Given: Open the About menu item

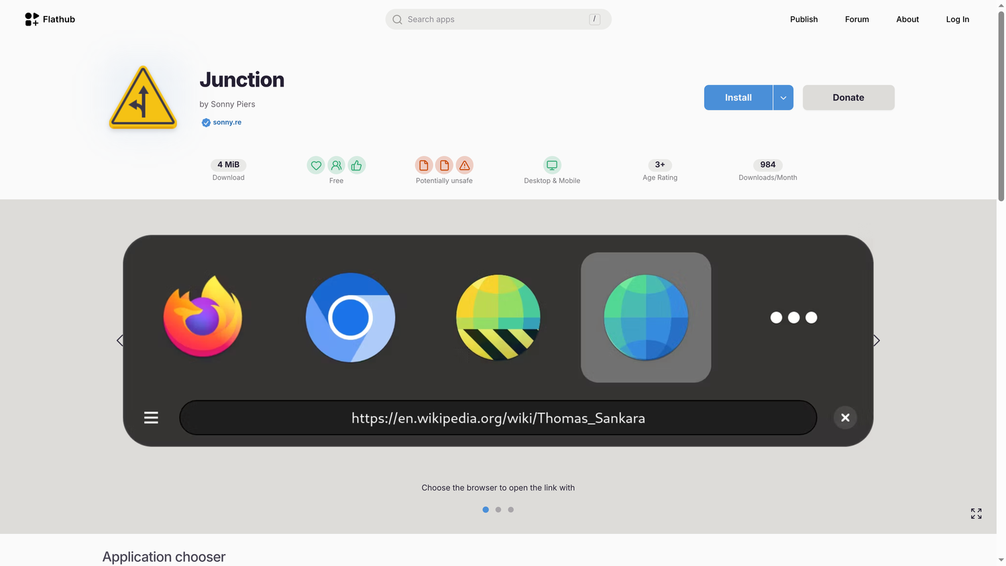Looking at the screenshot, I should pos(907,19).
